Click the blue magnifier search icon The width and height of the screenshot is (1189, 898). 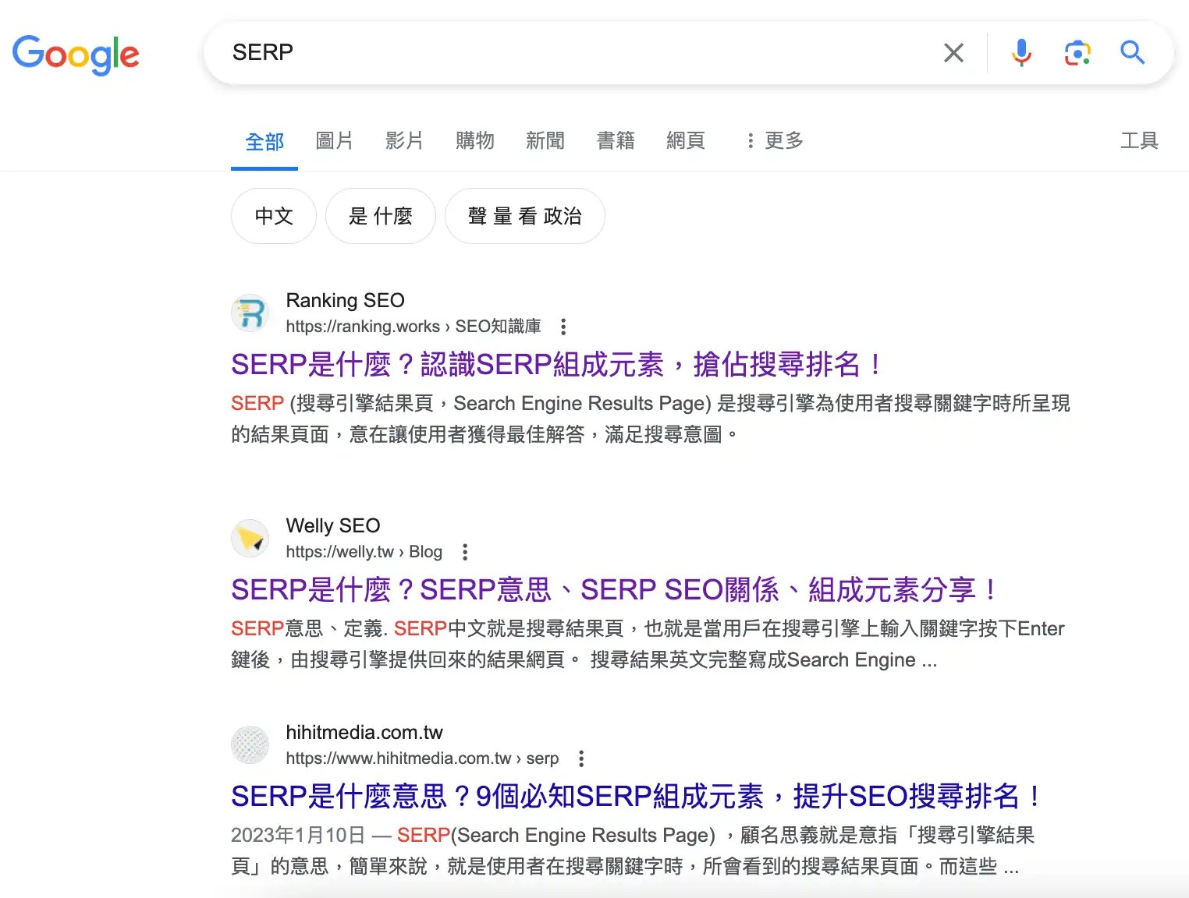[x=1132, y=53]
